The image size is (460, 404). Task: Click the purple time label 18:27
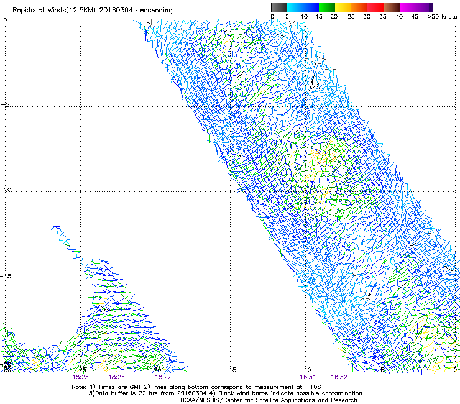coord(163,377)
